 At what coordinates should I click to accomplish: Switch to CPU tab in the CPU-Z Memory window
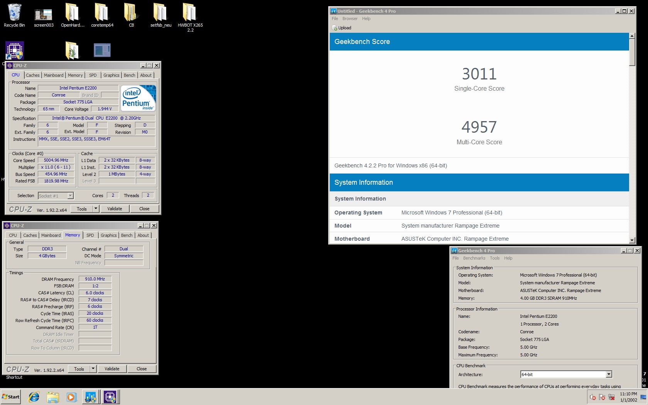(x=13, y=235)
